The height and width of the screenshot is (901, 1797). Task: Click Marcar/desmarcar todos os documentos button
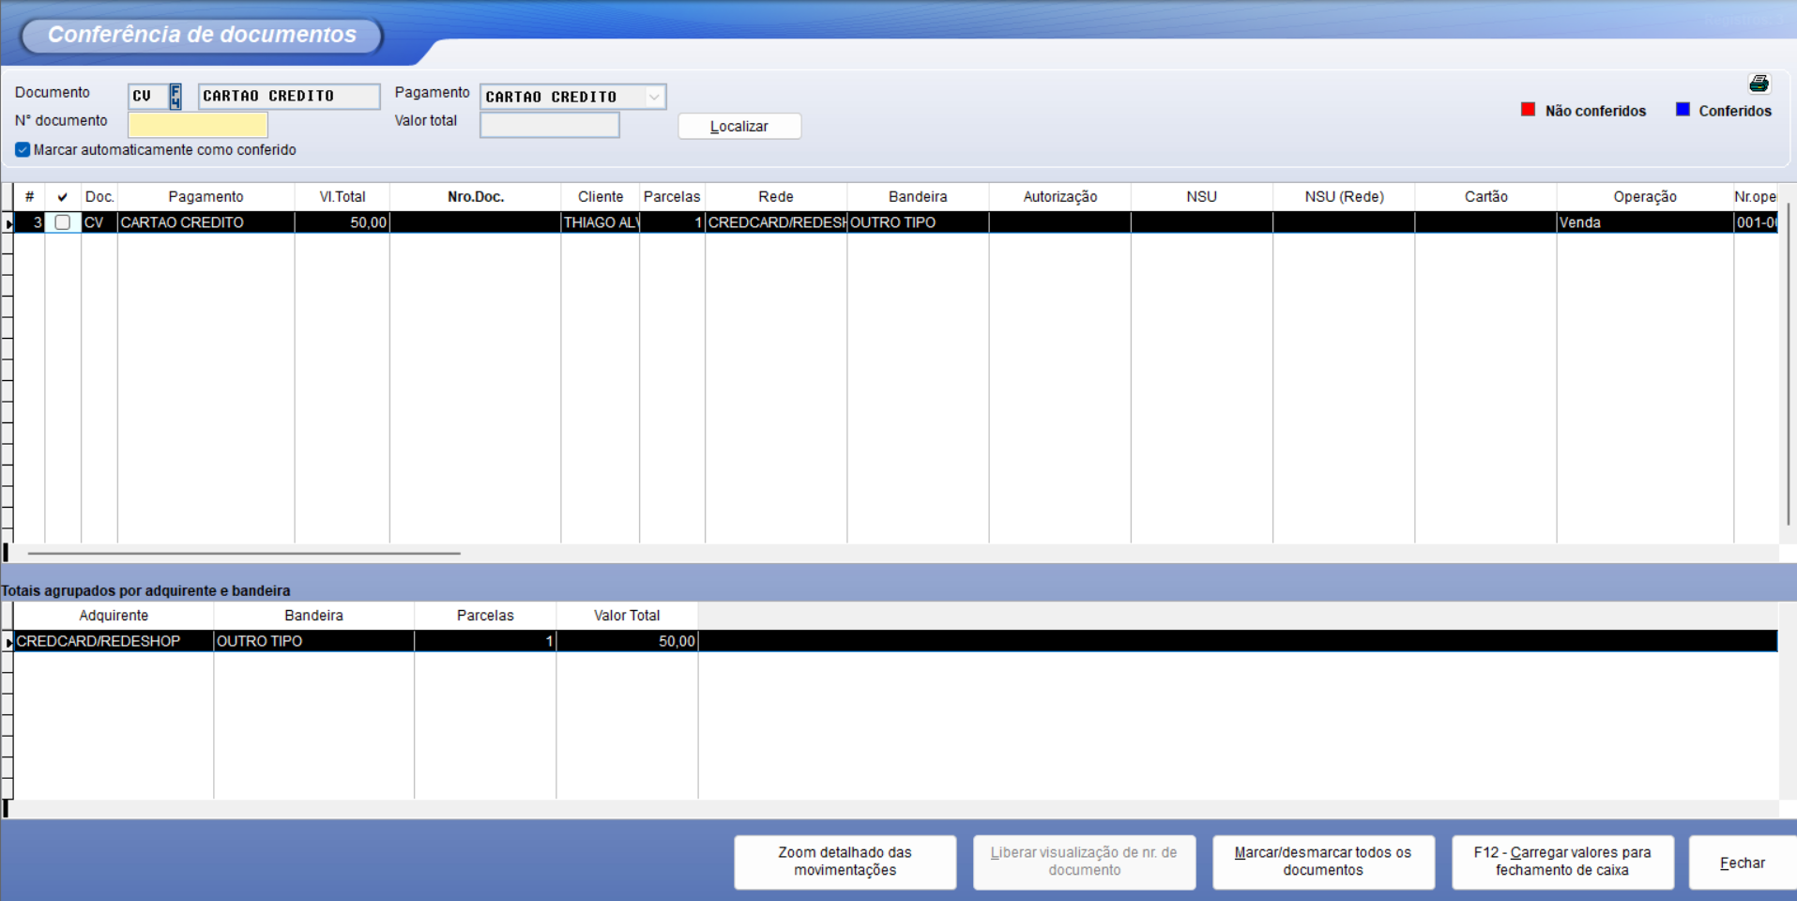[x=1322, y=862]
